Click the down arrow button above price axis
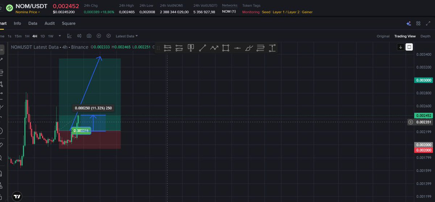This screenshot has width=435, height=202. coord(401,47)
